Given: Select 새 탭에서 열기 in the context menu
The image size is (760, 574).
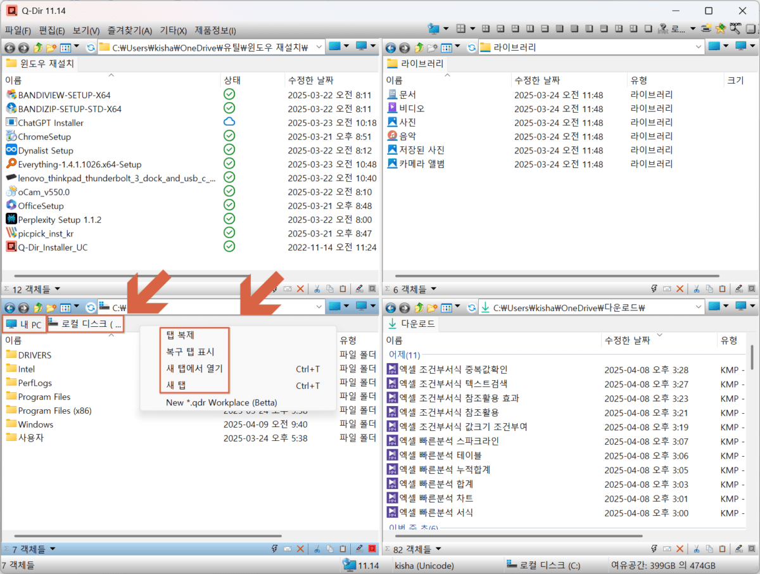Looking at the screenshot, I should point(194,368).
